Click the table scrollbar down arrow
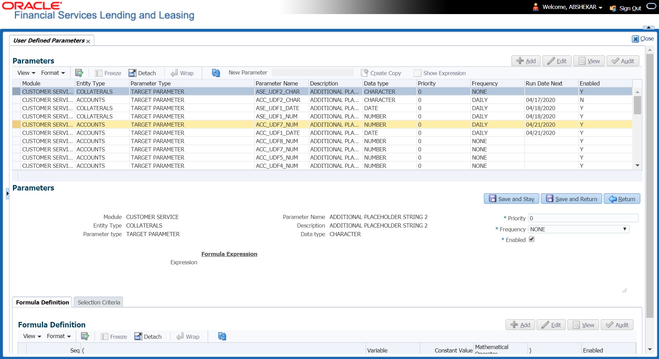The image size is (659, 359). [x=637, y=166]
